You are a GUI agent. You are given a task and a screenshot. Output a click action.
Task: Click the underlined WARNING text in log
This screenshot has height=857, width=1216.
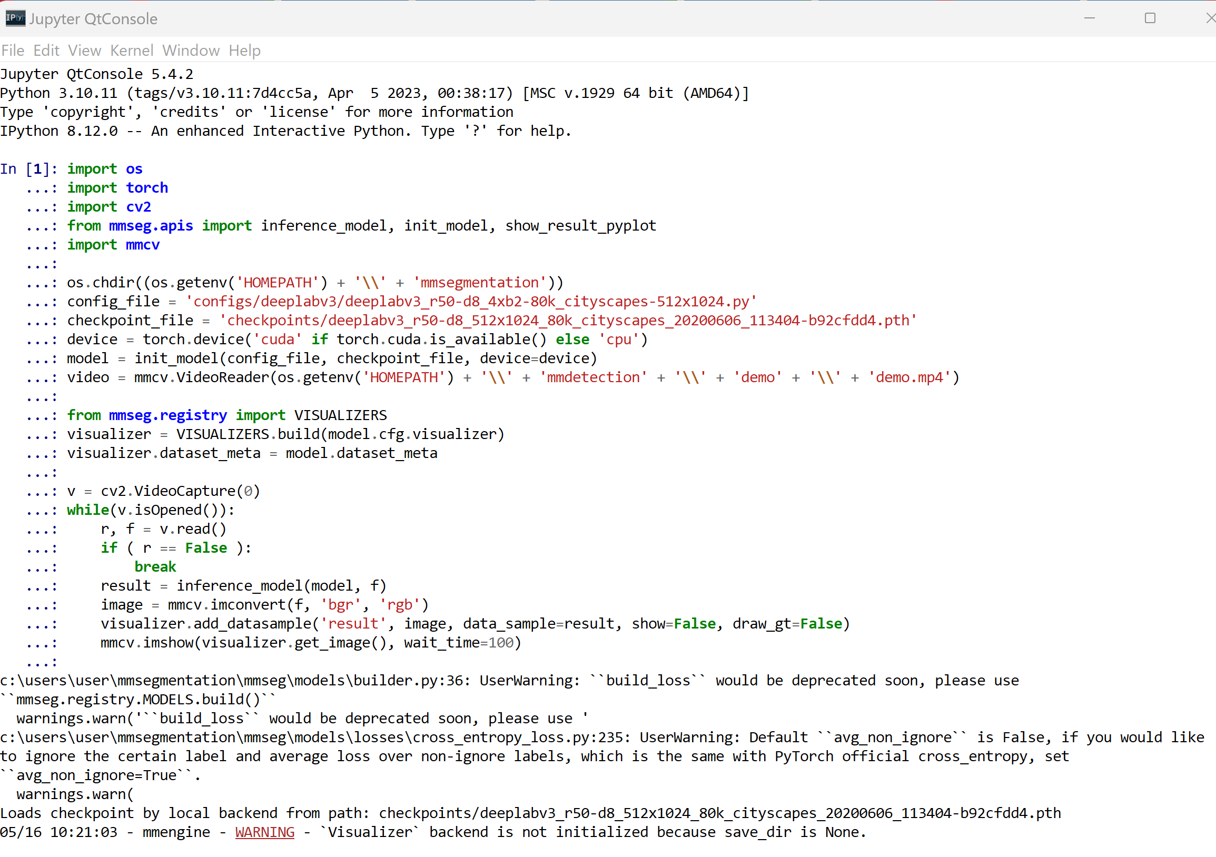coord(265,832)
